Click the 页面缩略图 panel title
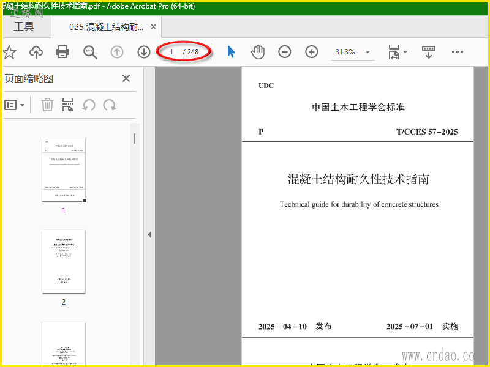This screenshot has height=367, width=490. click(x=28, y=79)
